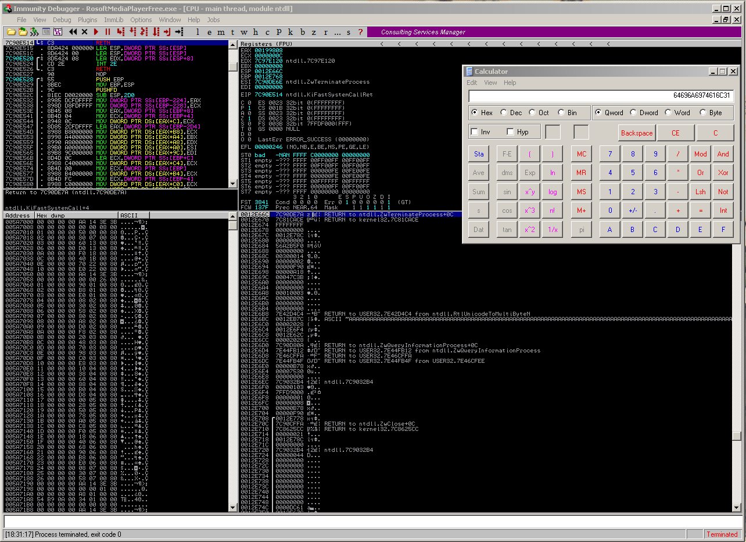Select the Byte radio button
The height and width of the screenshot is (542, 746).
pyautogui.click(x=712, y=113)
